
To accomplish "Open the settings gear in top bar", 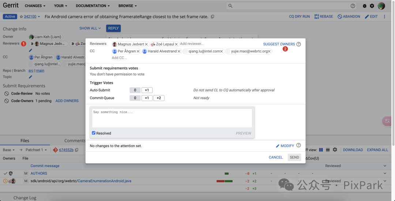I will coord(372,6).
